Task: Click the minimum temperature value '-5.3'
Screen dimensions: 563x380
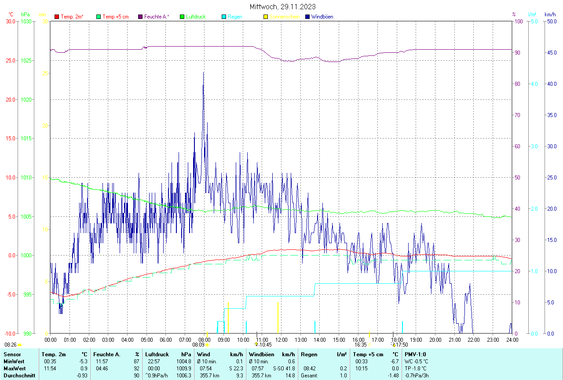Action: (83, 362)
